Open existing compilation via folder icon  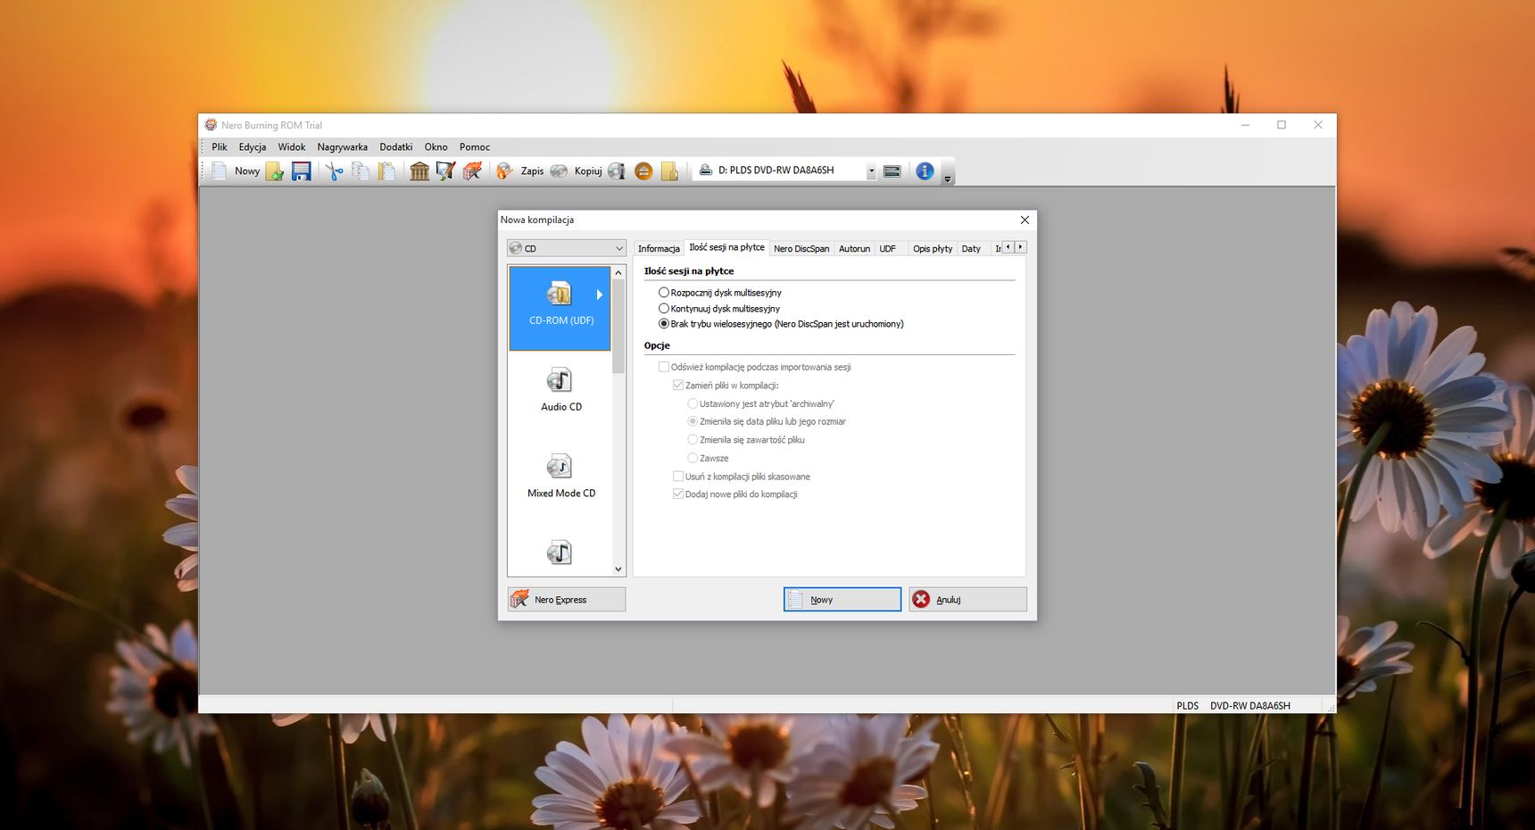pos(275,170)
